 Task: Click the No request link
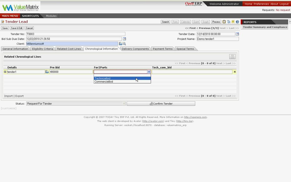[283, 10]
